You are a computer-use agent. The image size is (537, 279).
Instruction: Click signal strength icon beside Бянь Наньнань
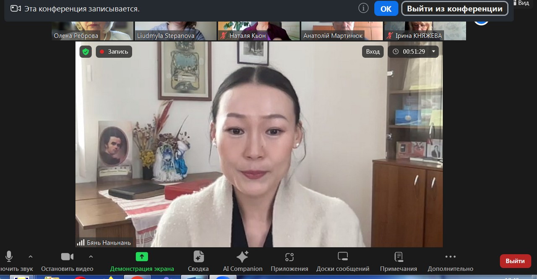[81, 243]
